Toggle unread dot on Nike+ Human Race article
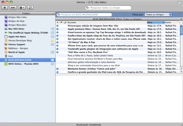Image resolution: width=183 pixels, height=126 pixels. click(x=57, y=29)
